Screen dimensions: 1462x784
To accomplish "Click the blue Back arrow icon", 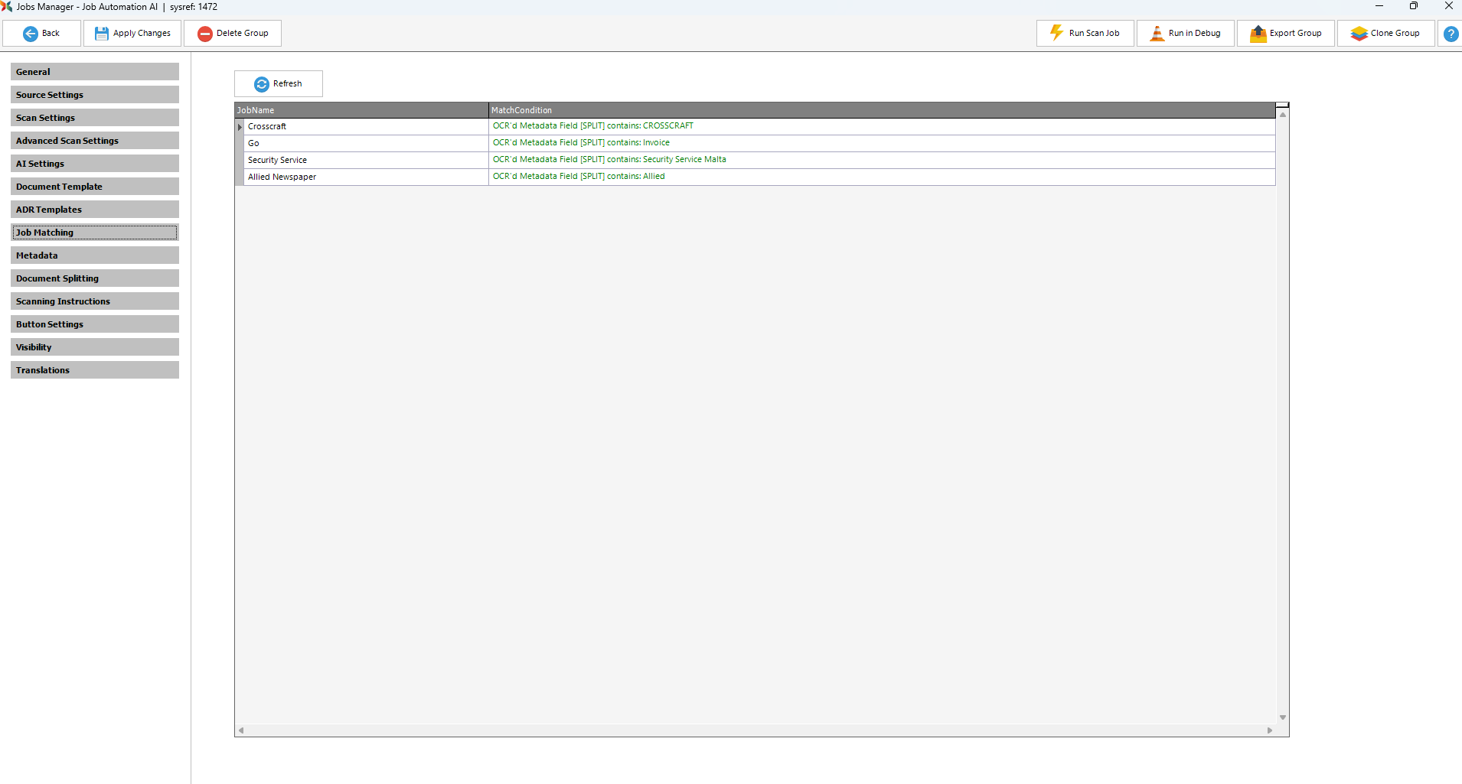I will (31, 34).
